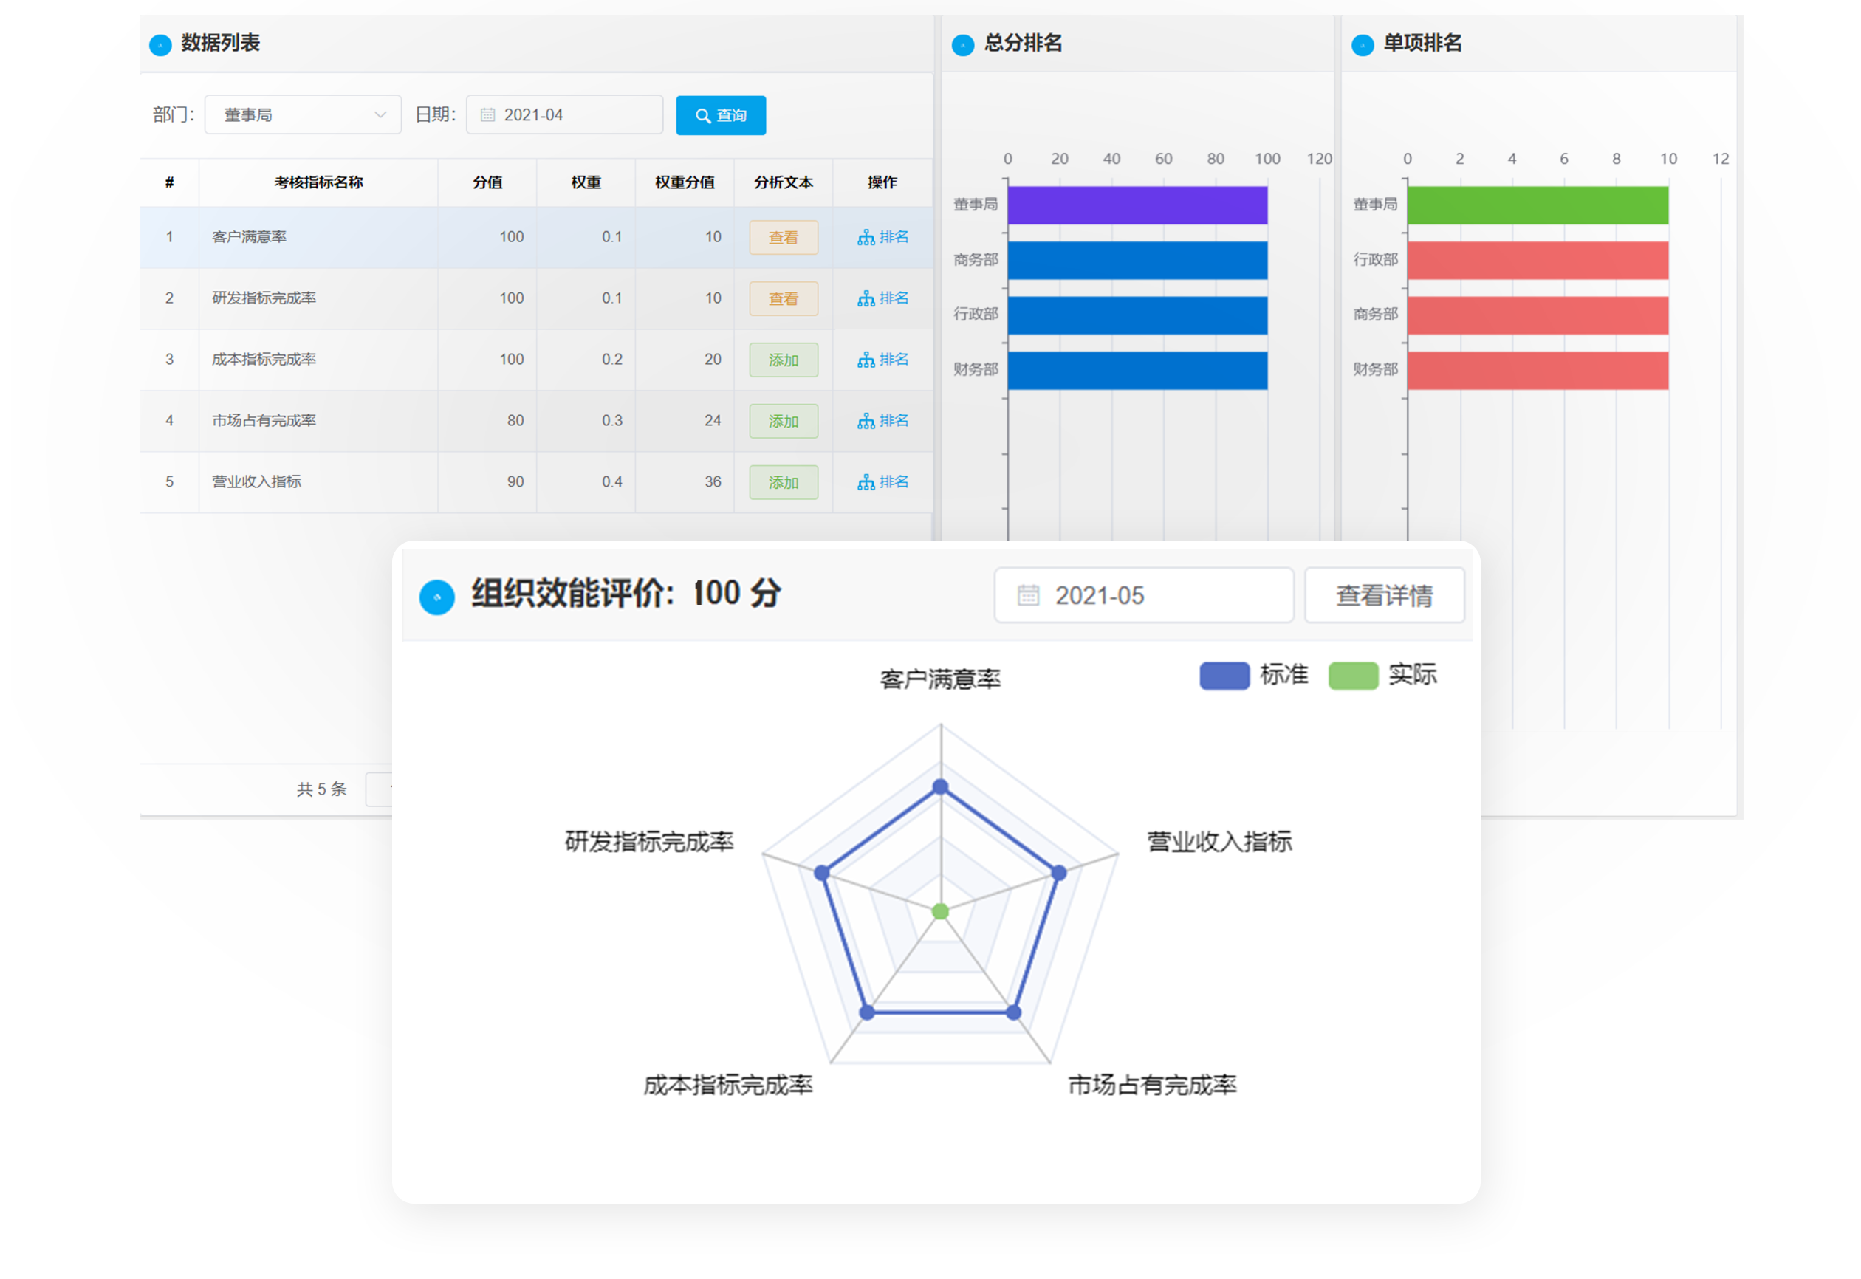The image size is (1861, 1279).
Task: Click 排名 icon for 客户满意率 row
Action: pyautogui.click(x=866, y=237)
